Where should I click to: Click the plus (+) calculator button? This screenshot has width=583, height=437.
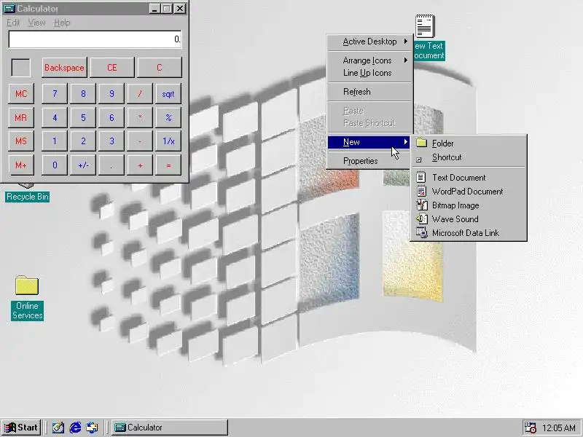click(140, 165)
